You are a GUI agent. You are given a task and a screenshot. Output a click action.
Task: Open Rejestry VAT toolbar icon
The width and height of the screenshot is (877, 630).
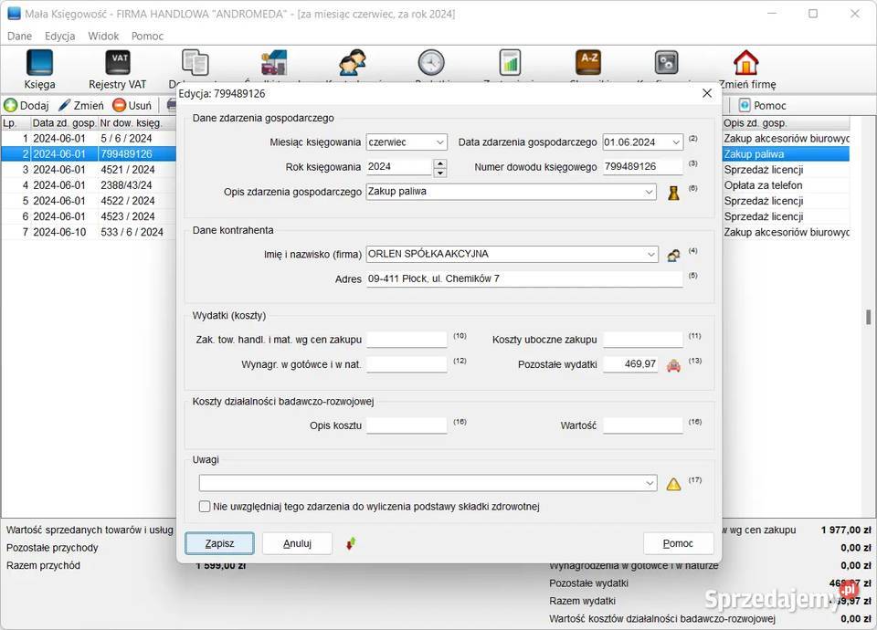[x=118, y=63]
